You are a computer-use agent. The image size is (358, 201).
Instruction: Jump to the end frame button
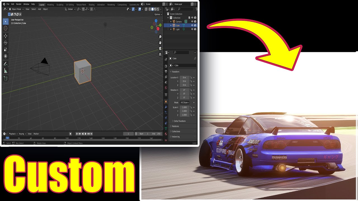[x=91, y=134]
